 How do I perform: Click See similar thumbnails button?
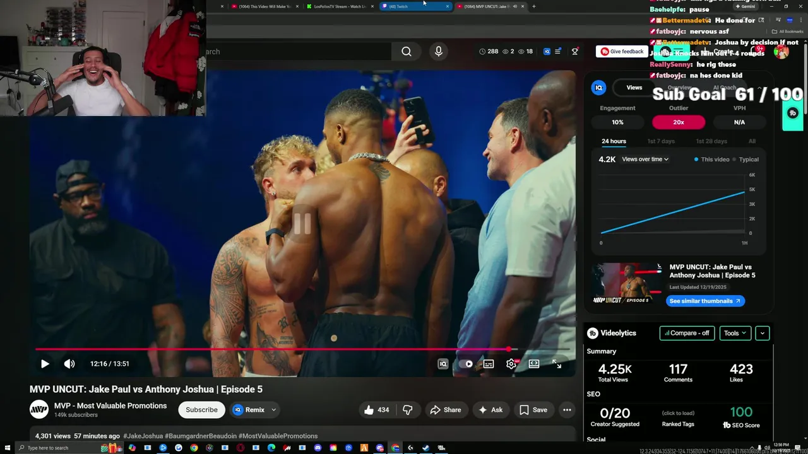705,301
